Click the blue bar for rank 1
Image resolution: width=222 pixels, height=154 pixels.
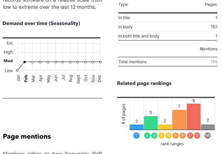point(137,127)
